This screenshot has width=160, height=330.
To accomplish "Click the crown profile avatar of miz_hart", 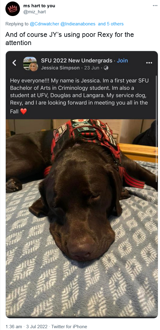I will 13,9.
